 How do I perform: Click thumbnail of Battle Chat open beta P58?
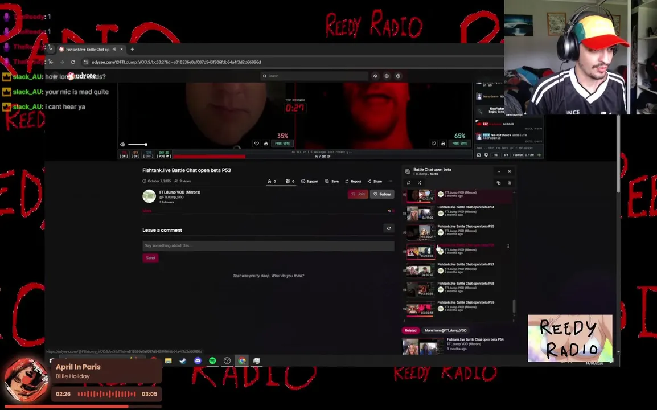click(x=421, y=289)
